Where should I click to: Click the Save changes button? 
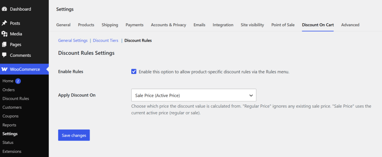click(x=74, y=135)
